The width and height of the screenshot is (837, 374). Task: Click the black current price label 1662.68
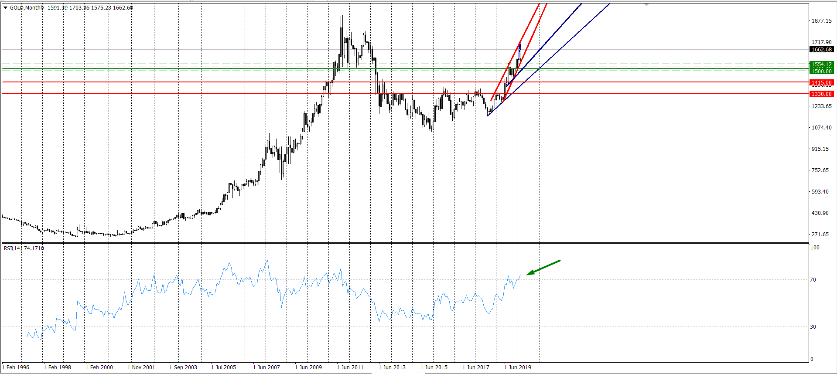coord(821,50)
